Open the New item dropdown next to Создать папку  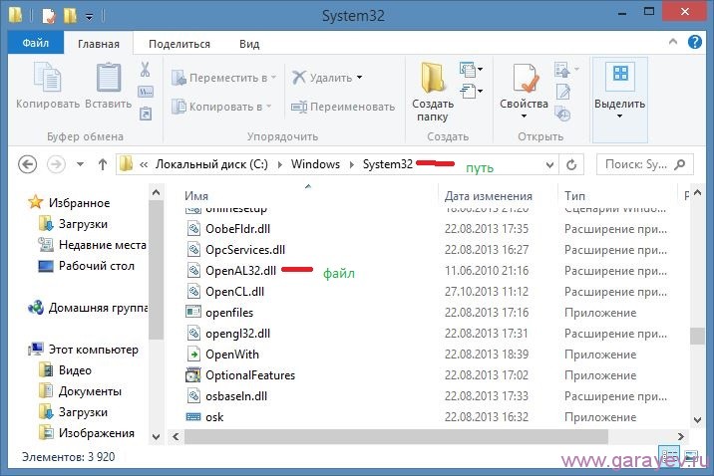[x=472, y=69]
